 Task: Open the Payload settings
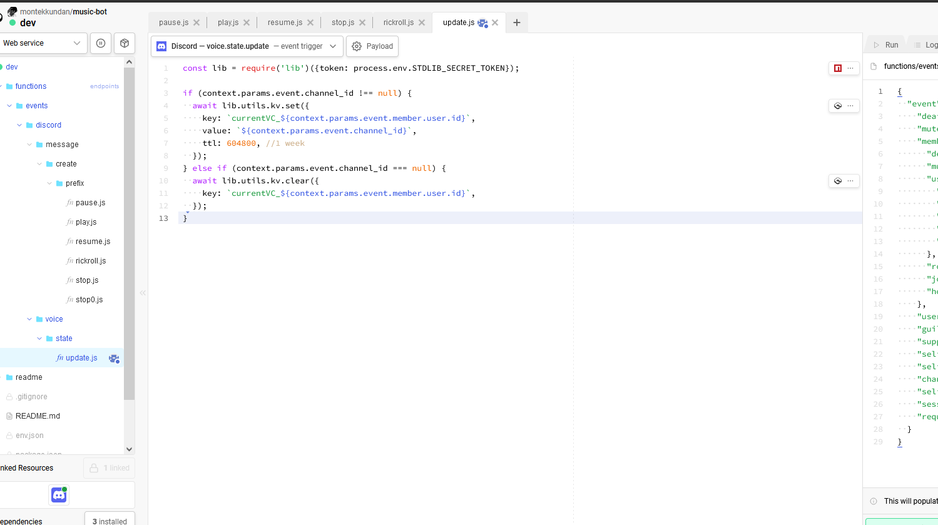coord(372,46)
